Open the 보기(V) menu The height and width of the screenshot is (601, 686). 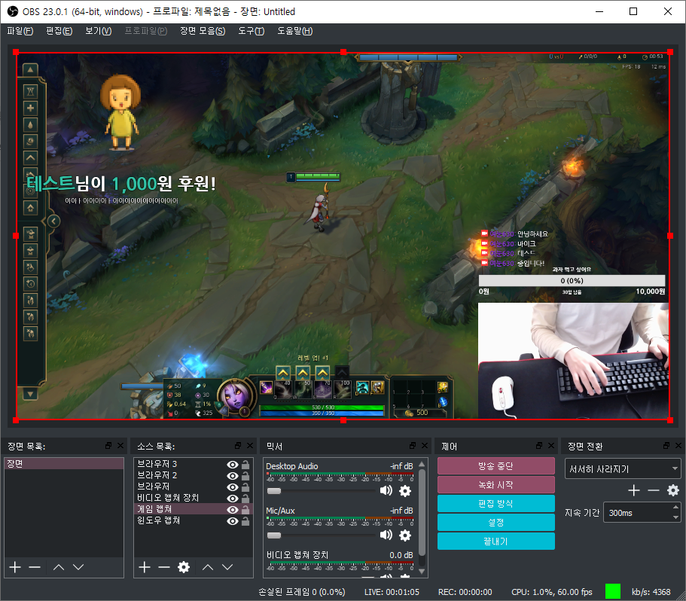coord(99,31)
